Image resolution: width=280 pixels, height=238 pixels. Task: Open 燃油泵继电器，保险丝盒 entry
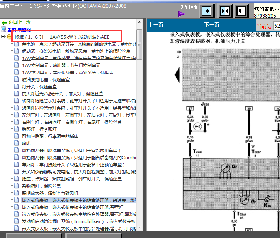(x=46, y=80)
